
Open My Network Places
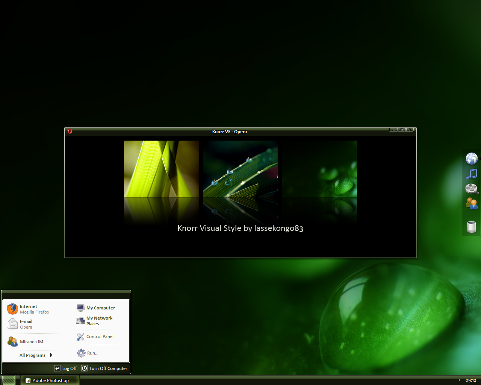(x=94, y=321)
